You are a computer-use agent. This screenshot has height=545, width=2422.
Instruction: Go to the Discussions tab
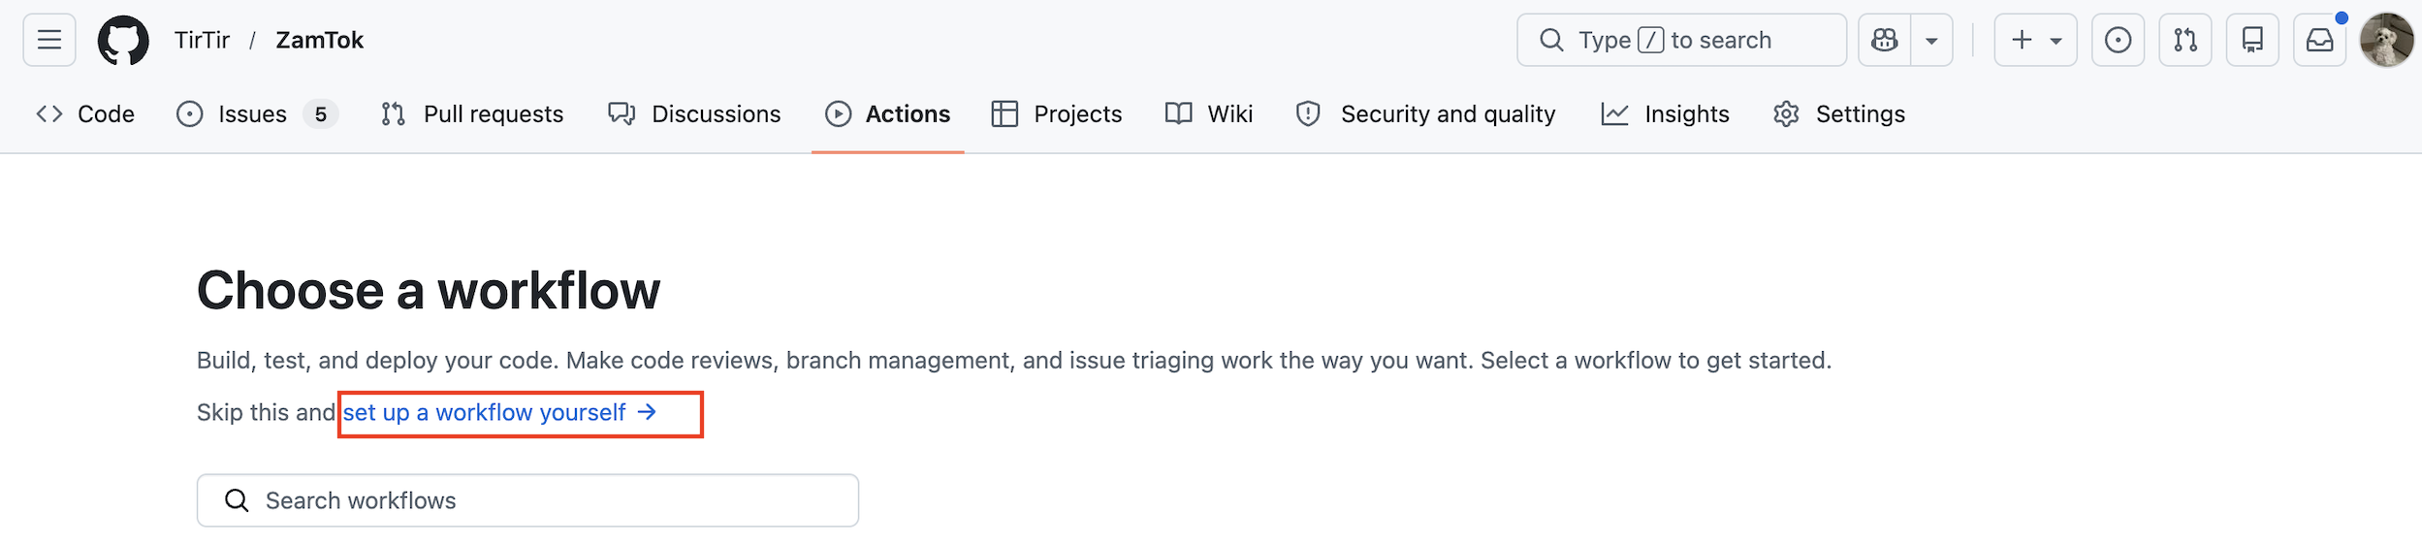tap(694, 114)
